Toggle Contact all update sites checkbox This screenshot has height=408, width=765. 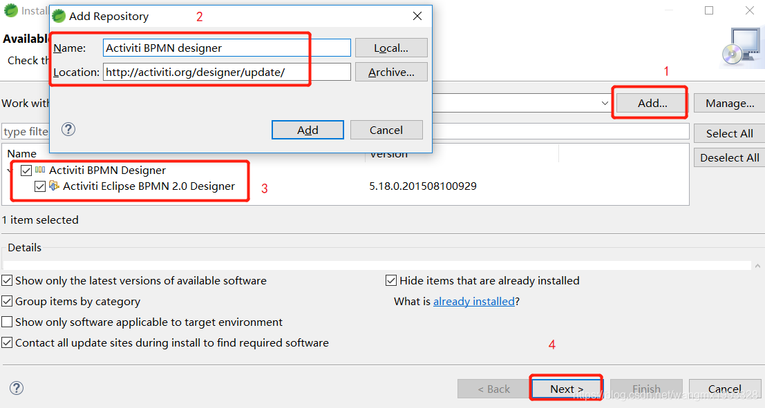[7, 342]
